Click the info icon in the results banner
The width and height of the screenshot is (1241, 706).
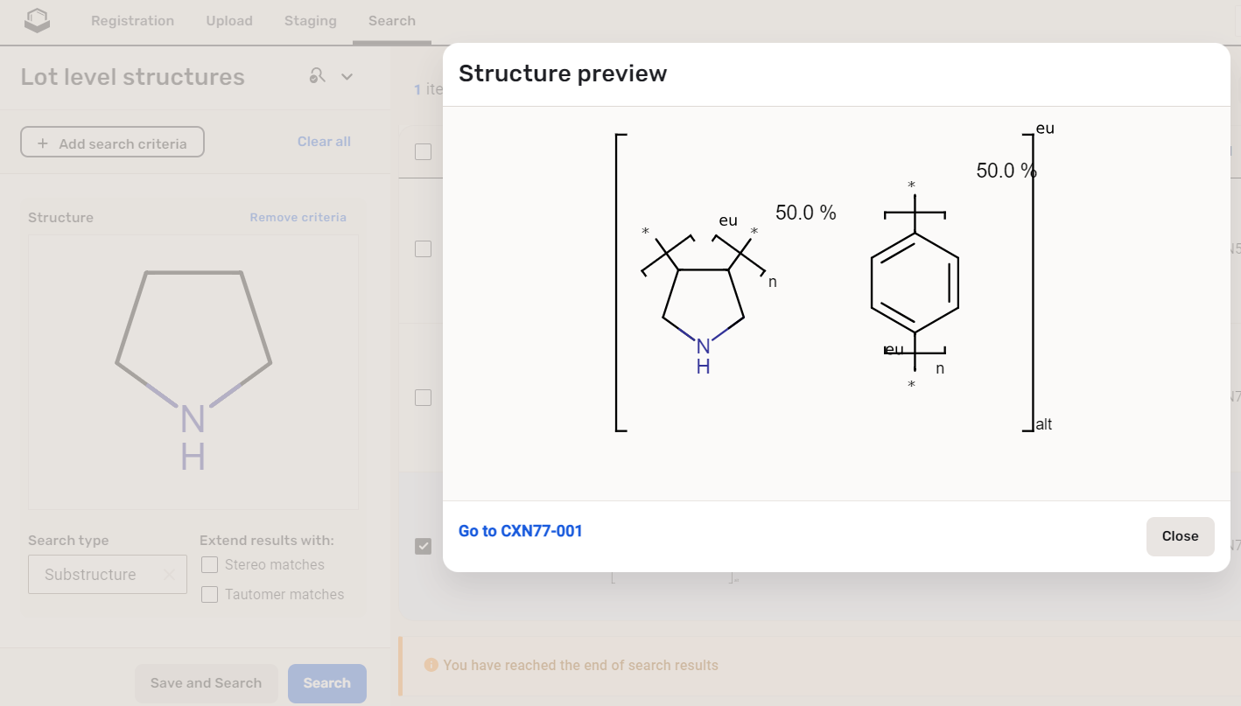[x=431, y=665]
